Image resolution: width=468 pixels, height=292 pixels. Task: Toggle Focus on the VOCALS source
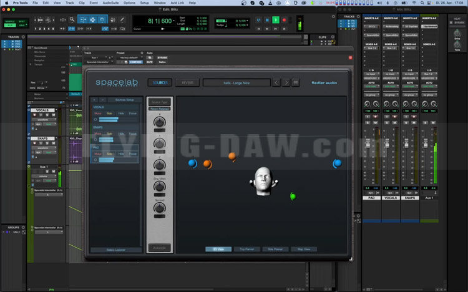click(x=132, y=114)
